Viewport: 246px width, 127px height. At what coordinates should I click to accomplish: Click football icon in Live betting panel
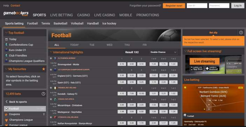(185, 115)
